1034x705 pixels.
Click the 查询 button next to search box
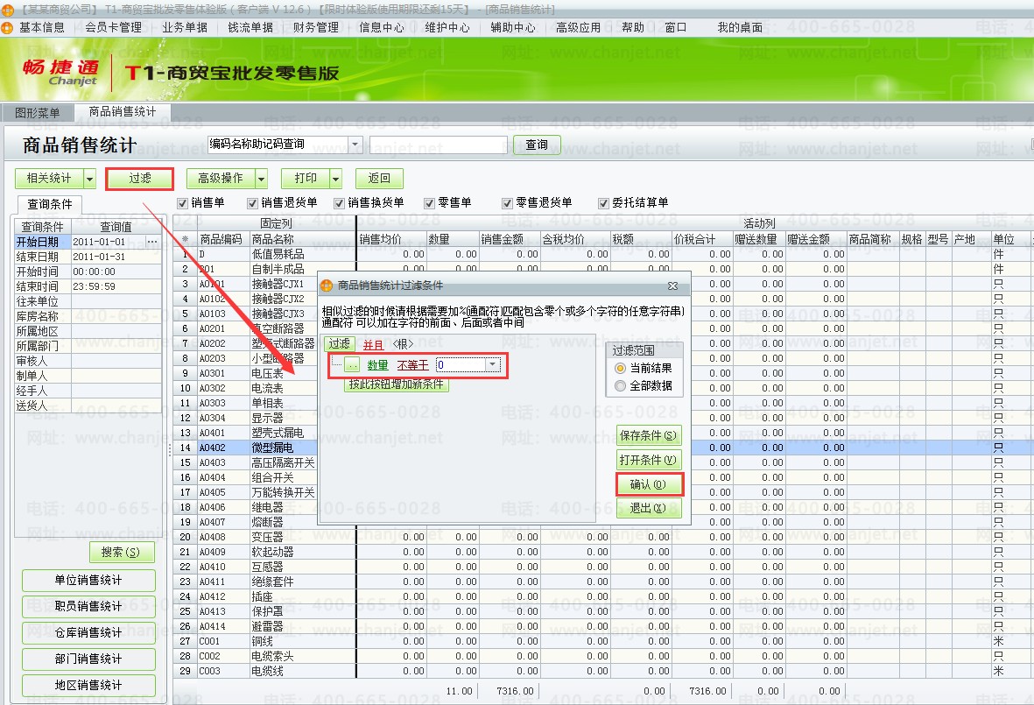pos(537,145)
